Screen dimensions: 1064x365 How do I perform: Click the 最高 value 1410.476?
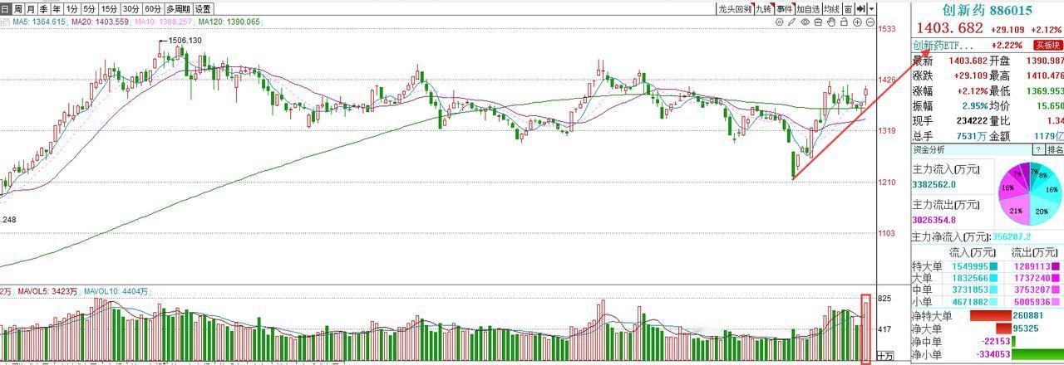click(x=1046, y=76)
